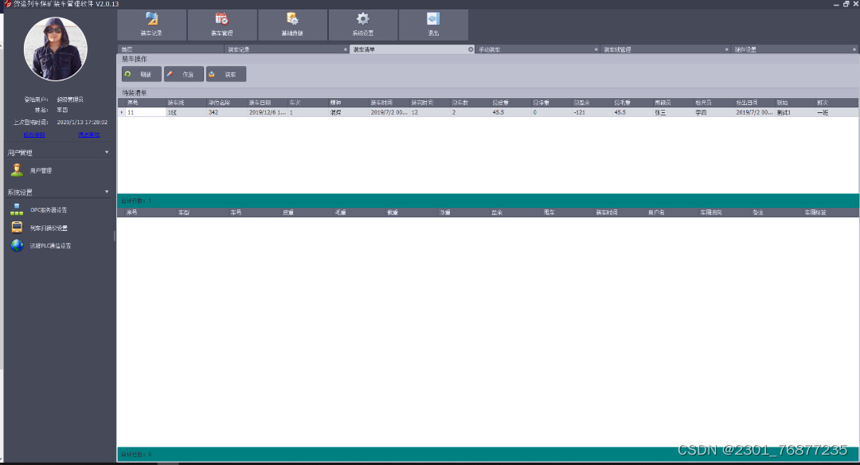Select the 司磅员 cell 张三
Image resolution: width=860 pixels, height=465 pixels.
click(x=673, y=112)
